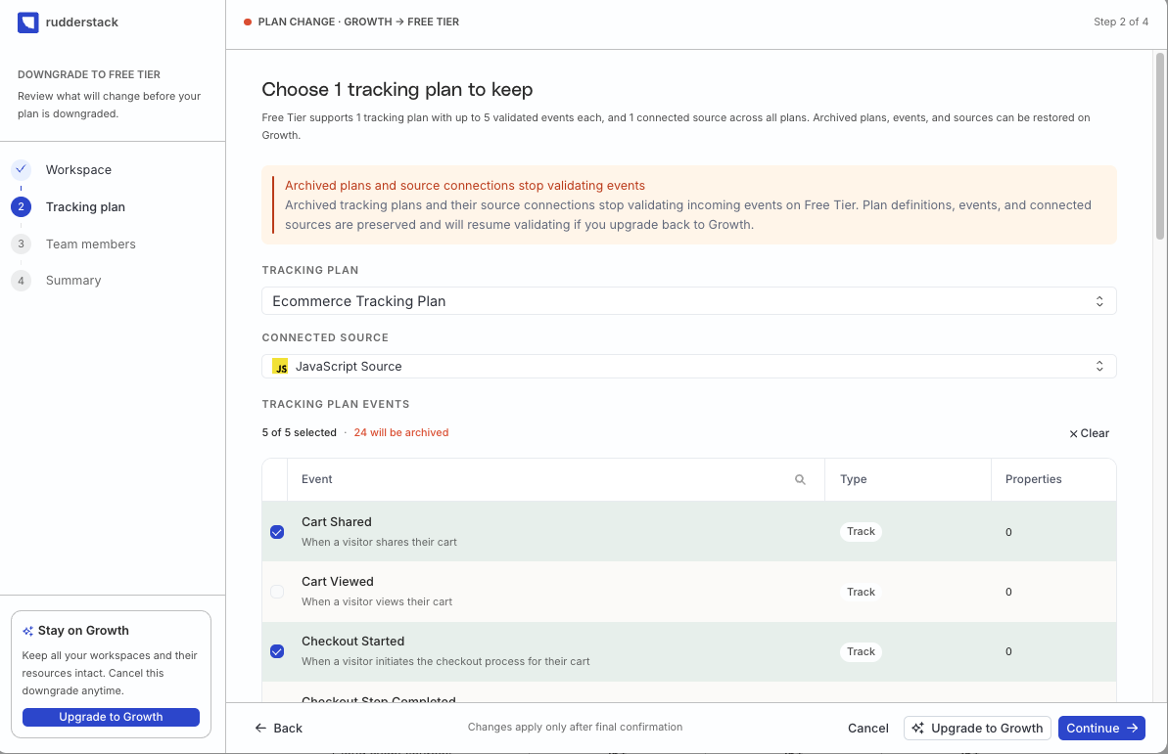The width and height of the screenshot is (1168, 754).
Task: Click the 'When a visitor shares their cart' description
Action: pyautogui.click(x=379, y=542)
